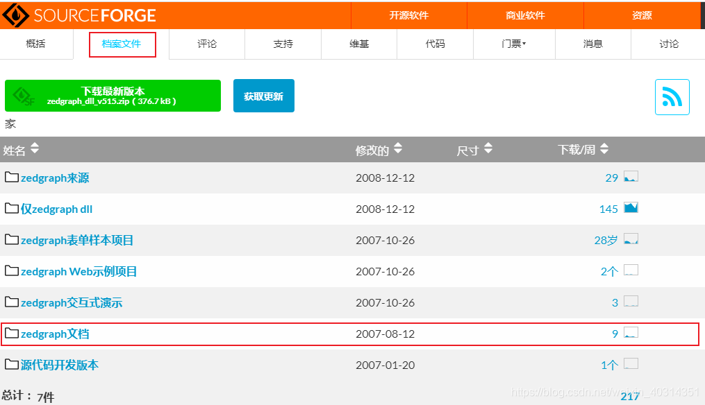The height and width of the screenshot is (405, 705).
Task: Open the zedgraph来源 folder link
Action: pyautogui.click(x=55, y=178)
